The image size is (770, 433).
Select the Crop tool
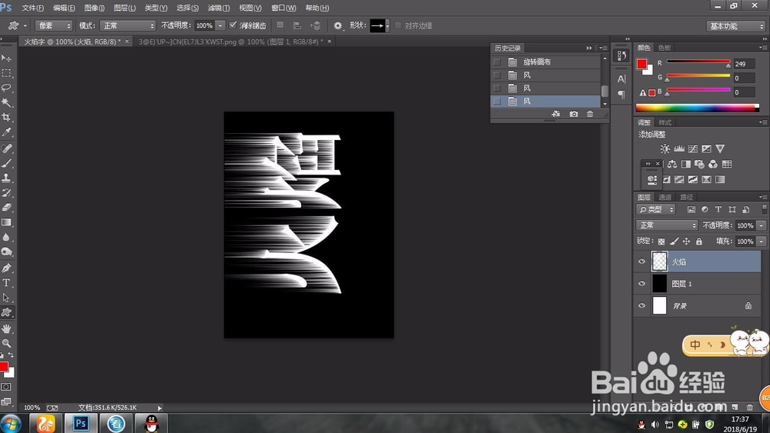tap(6, 117)
